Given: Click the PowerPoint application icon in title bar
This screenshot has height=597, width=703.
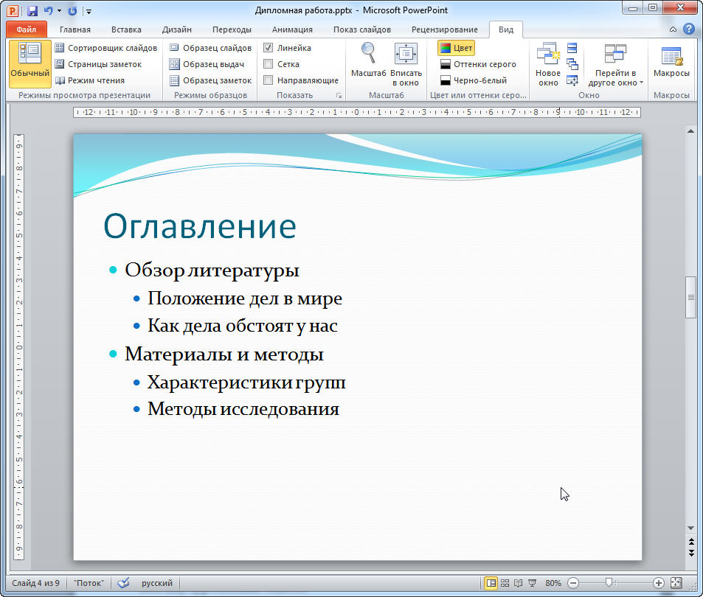Looking at the screenshot, I should (13, 10).
